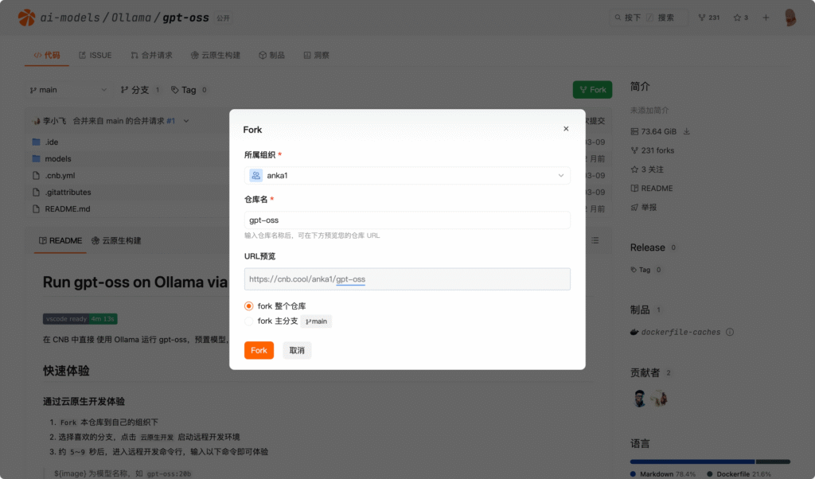The width and height of the screenshot is (815, 479).
Task: Click the language distribution bar
Action: (709, 461)
